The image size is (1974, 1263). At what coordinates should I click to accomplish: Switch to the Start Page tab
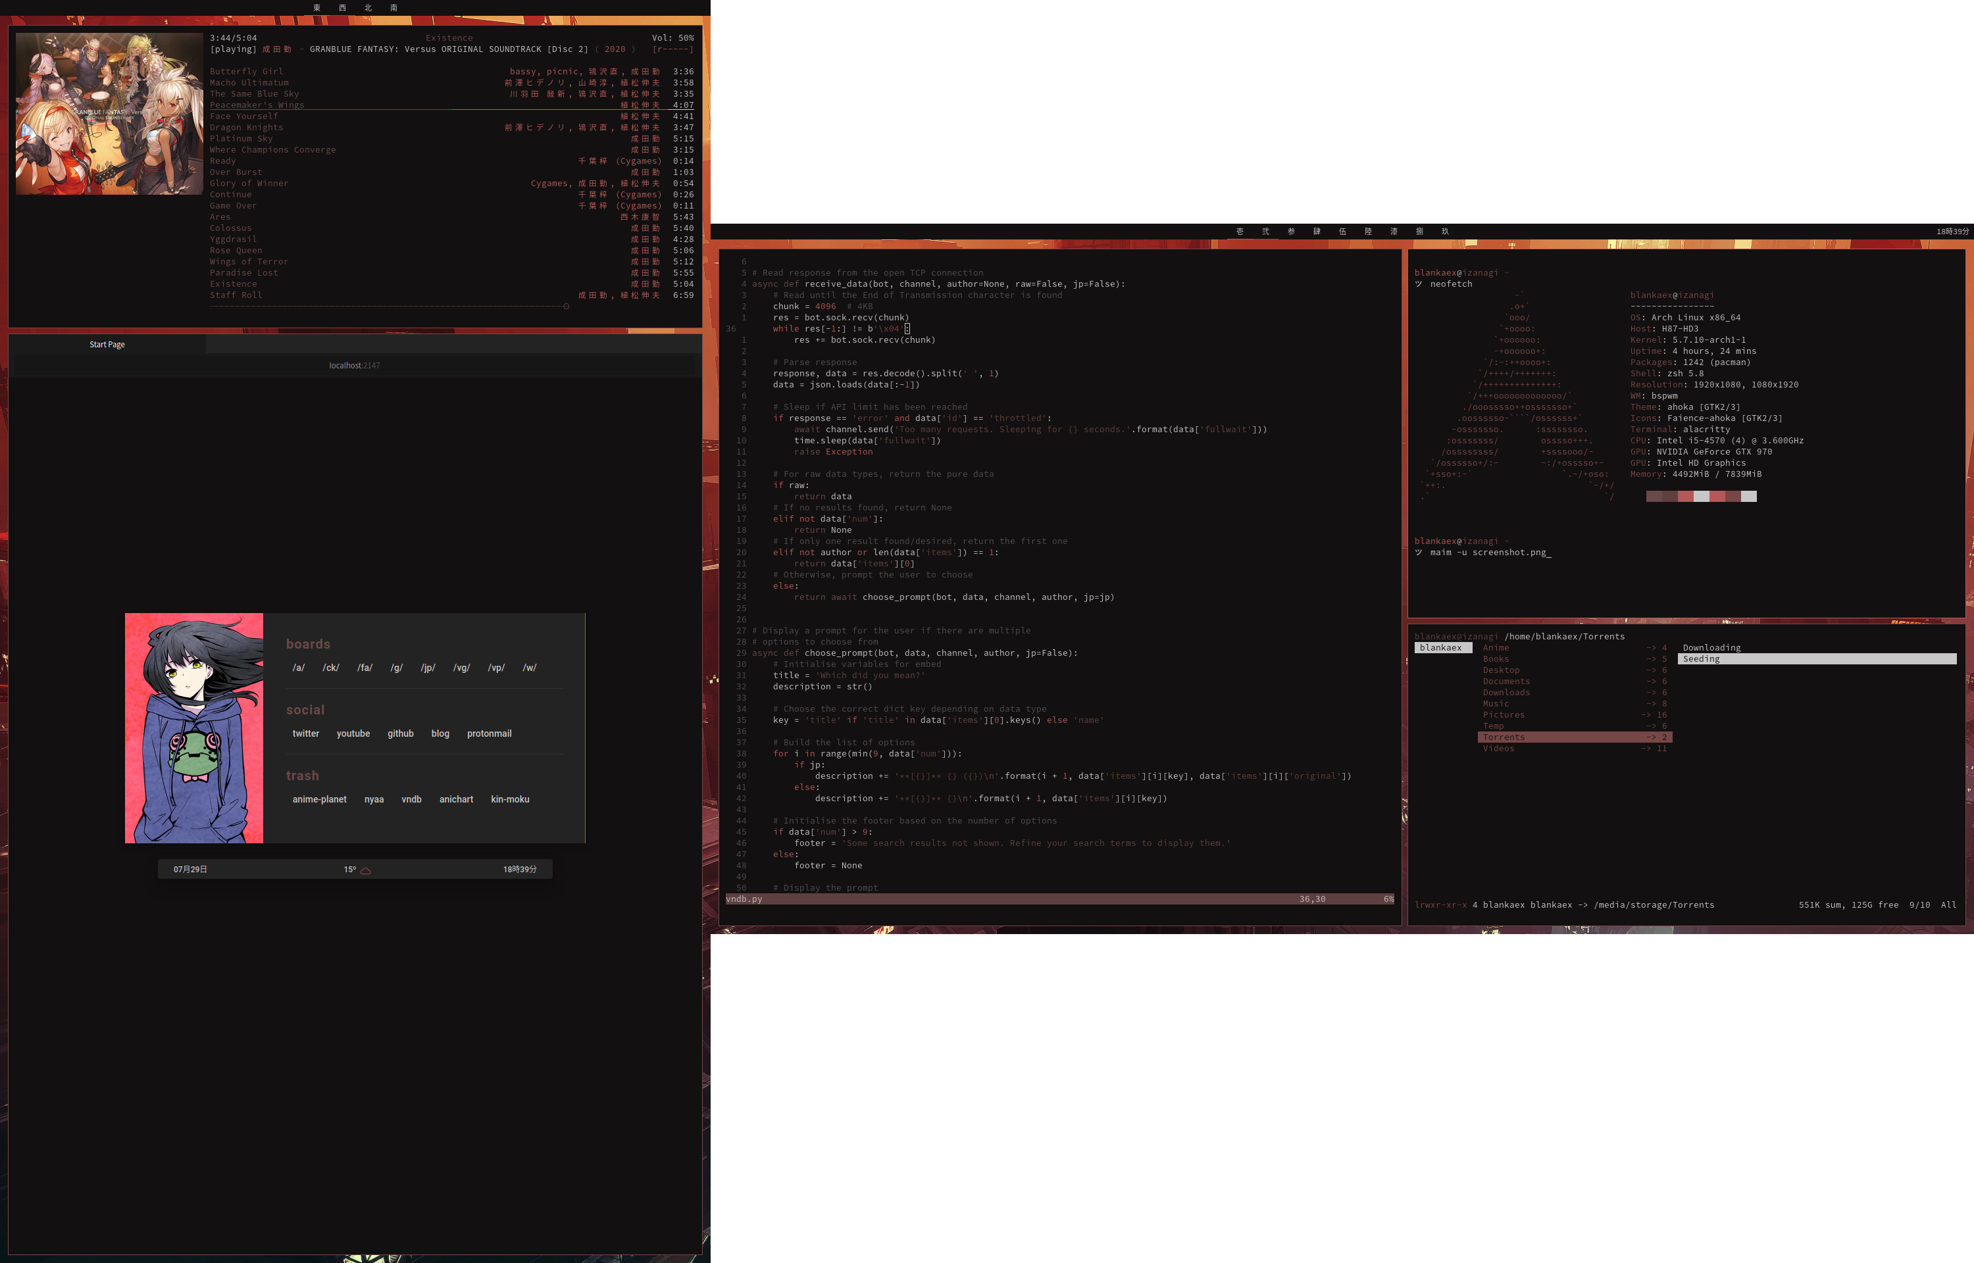coord(107,345)
